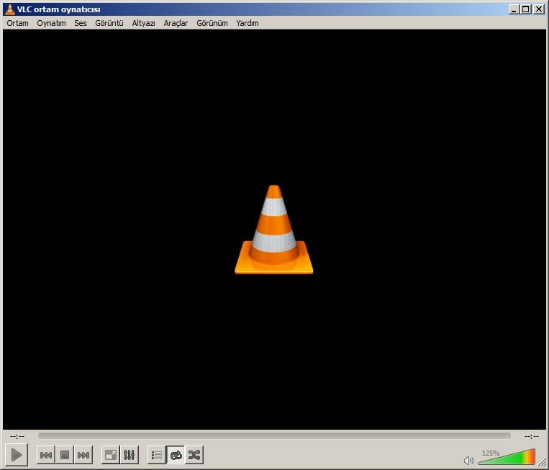Click the VLC cone icon in title bar

pos(10,9)
